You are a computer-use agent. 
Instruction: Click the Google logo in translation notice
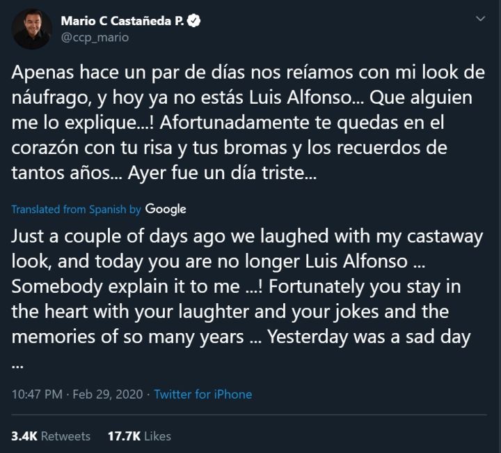click(166, 209)
